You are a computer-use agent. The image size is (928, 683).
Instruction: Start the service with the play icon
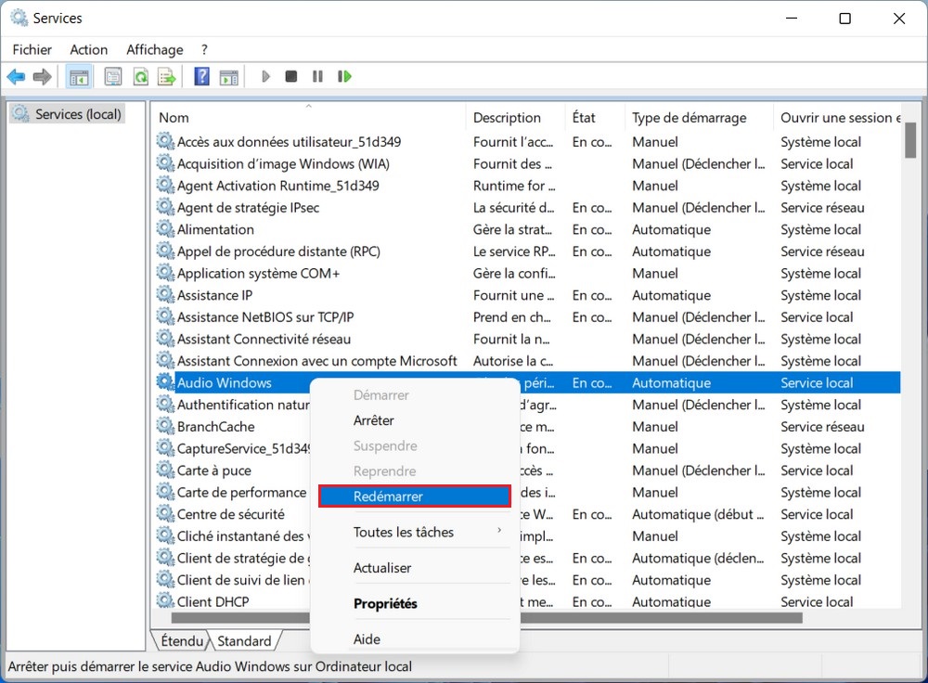tap(265, 76)
